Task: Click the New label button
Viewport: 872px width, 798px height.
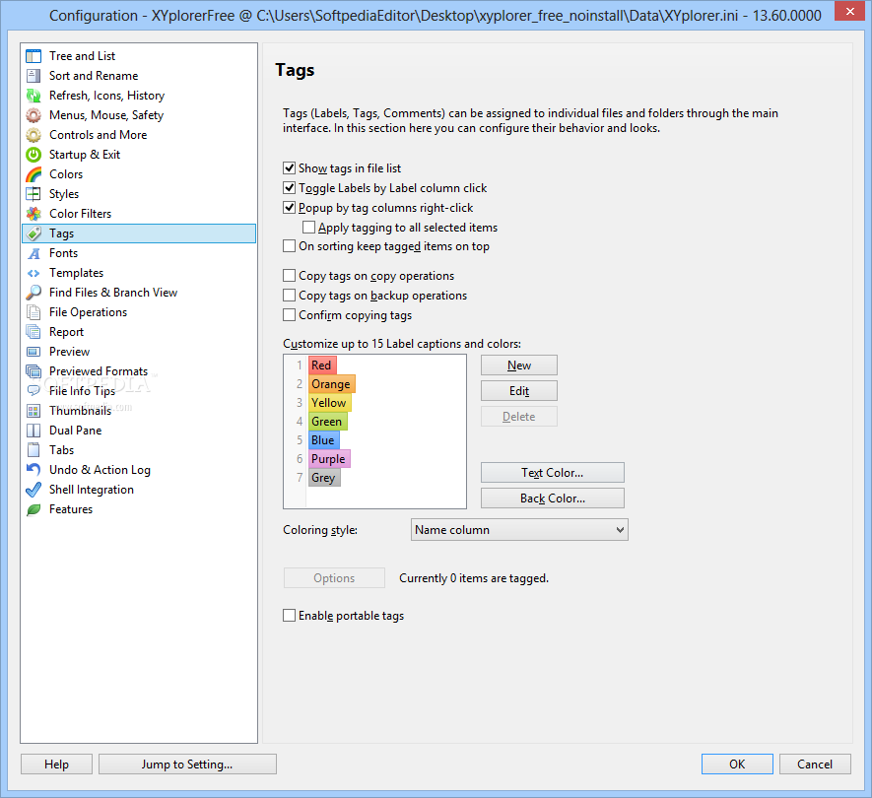Action: click(519, 366)
